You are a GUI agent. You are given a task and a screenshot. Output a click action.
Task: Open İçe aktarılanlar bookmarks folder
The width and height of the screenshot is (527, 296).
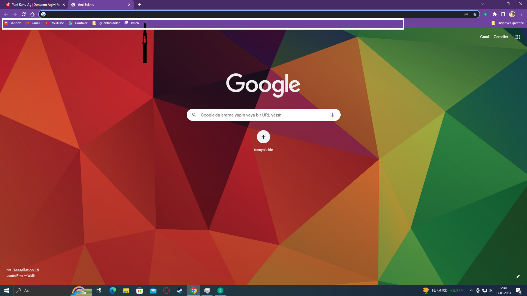(x=106, y=23)
